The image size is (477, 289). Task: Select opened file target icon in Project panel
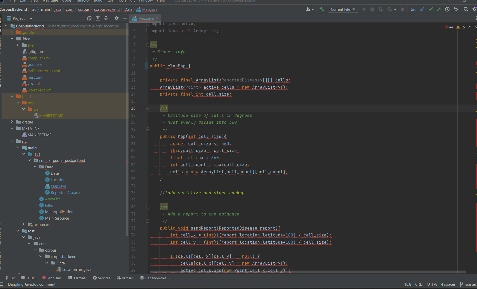point(89,18)
